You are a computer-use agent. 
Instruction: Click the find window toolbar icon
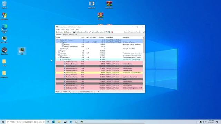point(107,32)
